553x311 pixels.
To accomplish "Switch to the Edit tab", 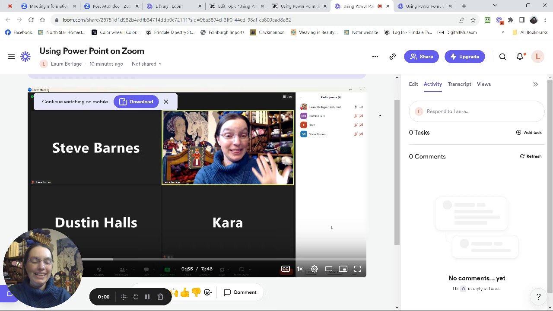I will click(x=413, y=84).
